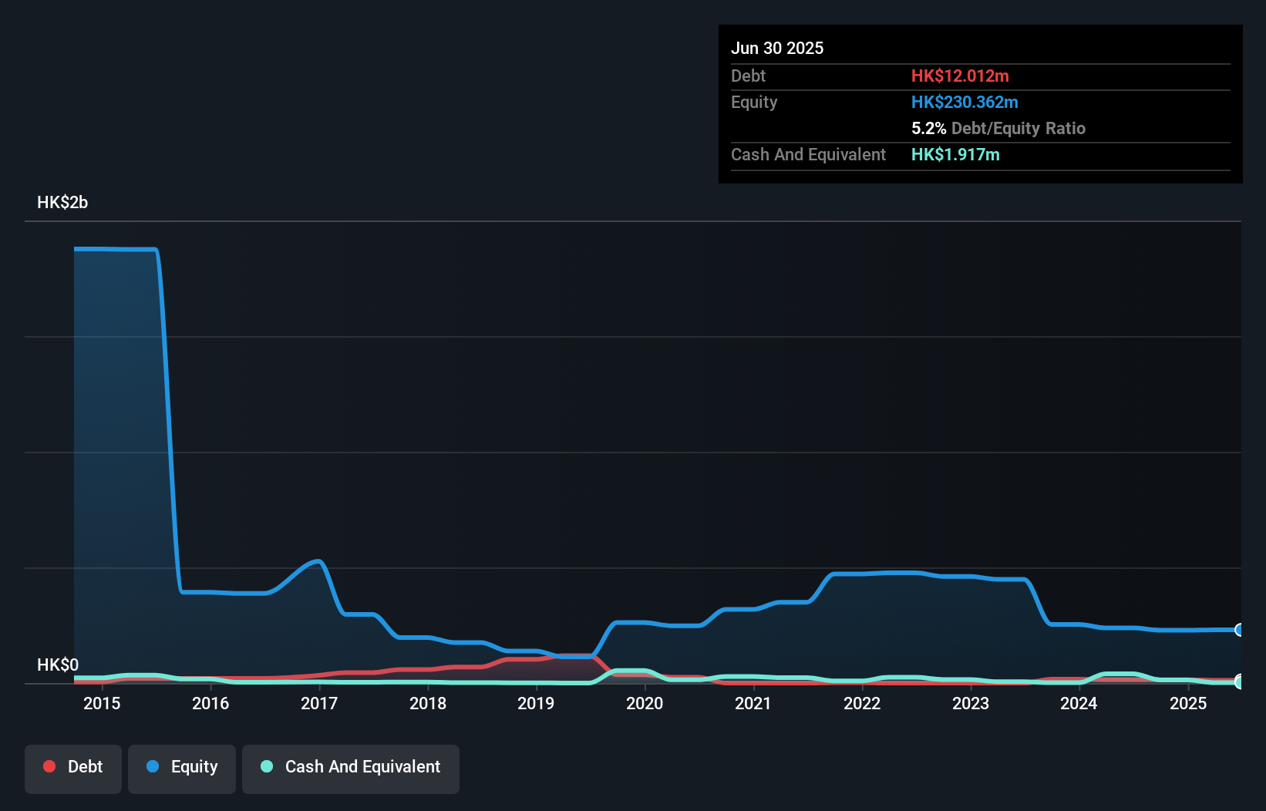The image size is (1266, 811).
Task: Click the HK$2b y-axis label
Action: (x=62, y=203)
